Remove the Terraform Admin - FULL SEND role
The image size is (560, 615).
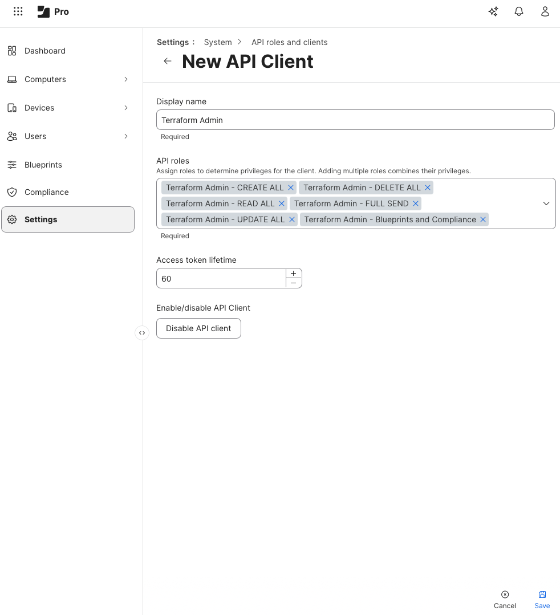click(416, 203)
